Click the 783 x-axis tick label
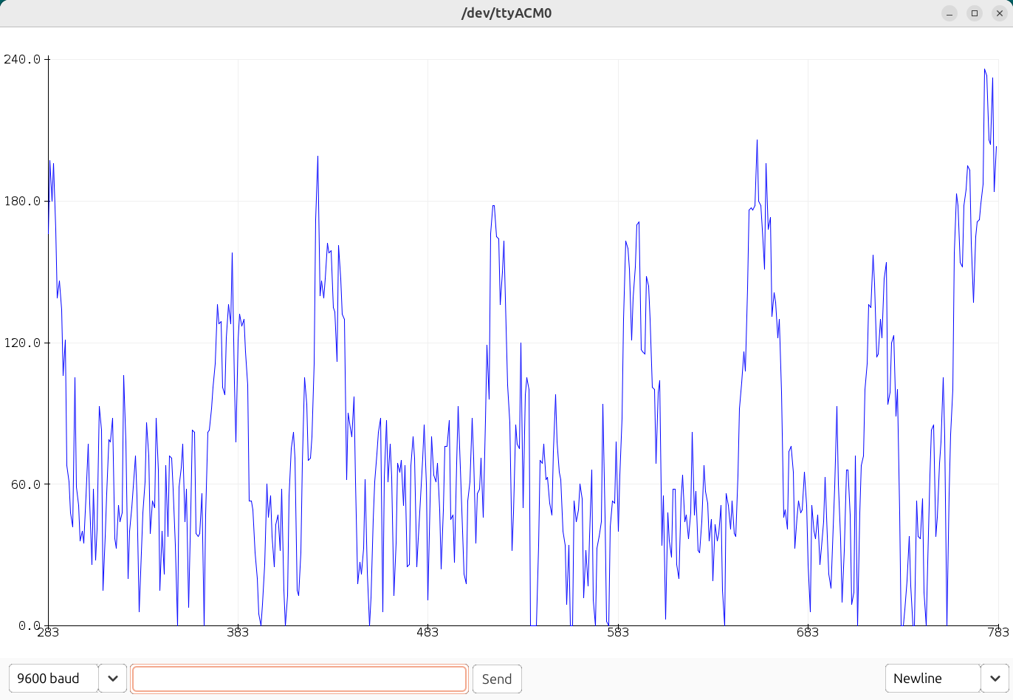Screen dimensions: 1013x700 tap(997, 632)
